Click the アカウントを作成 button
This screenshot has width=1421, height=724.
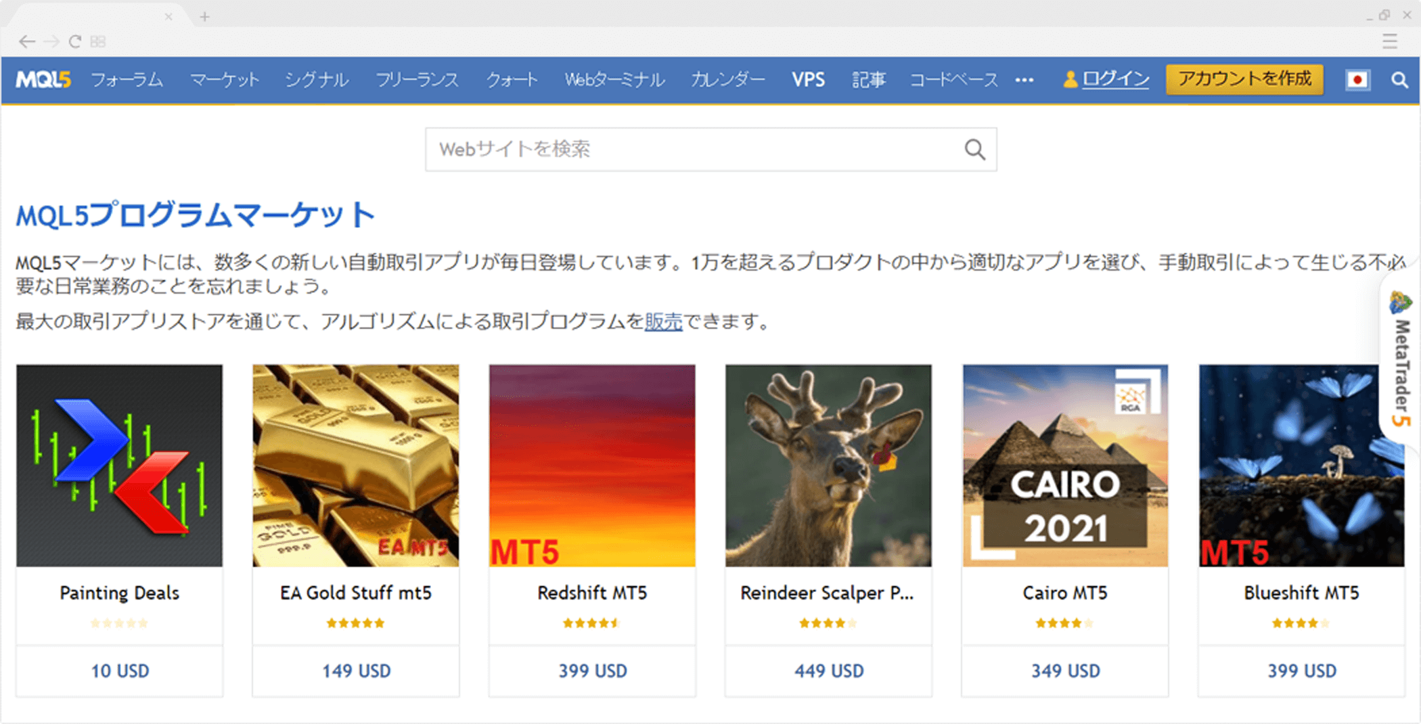pos(1244,79)
